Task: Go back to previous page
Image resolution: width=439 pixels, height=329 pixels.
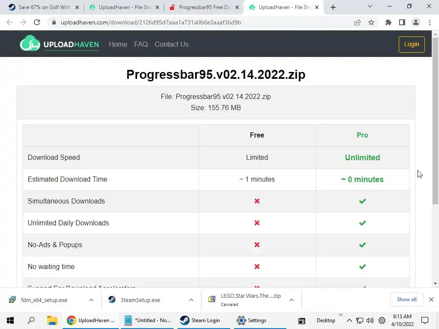Action: (9, 22)
